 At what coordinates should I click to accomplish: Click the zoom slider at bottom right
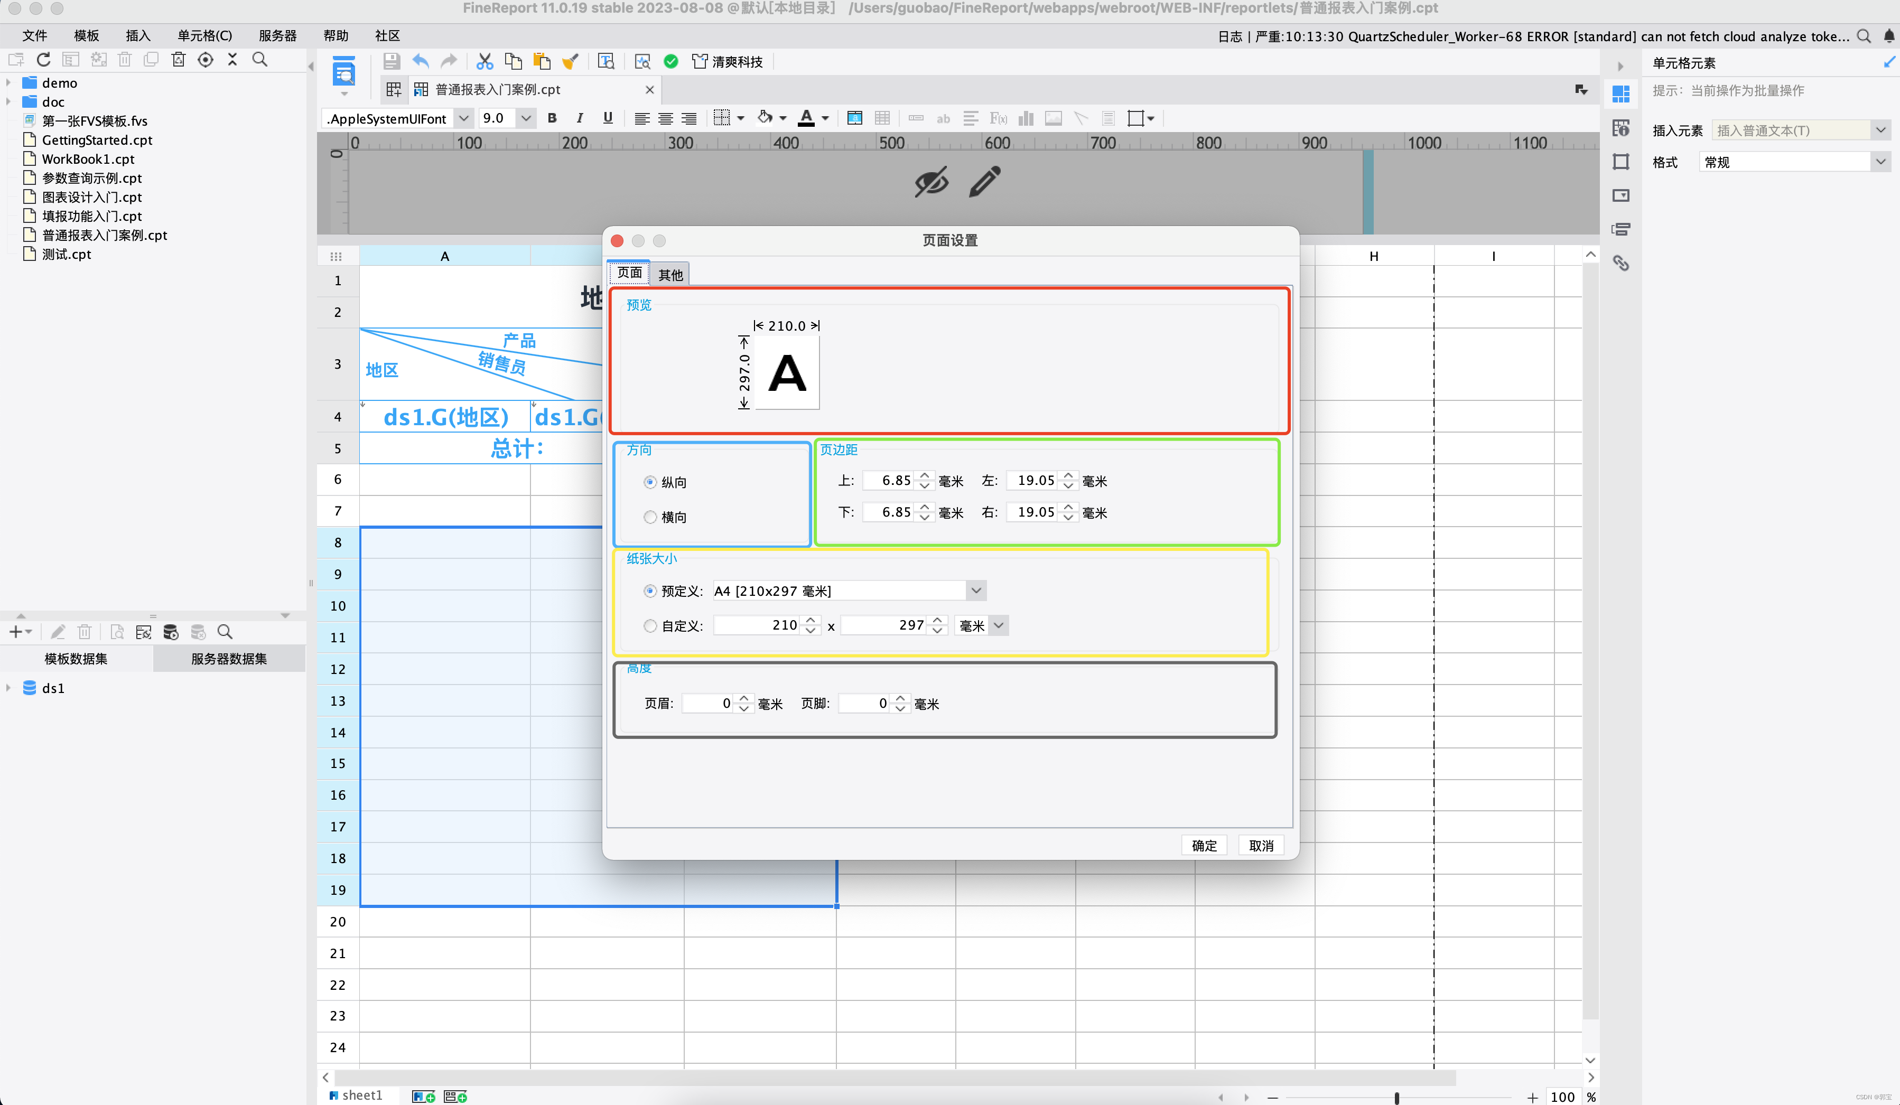(1396, 1098)
